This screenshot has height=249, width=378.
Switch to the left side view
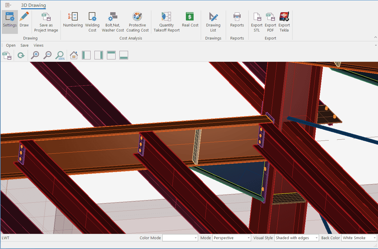[x=86, y=55]
